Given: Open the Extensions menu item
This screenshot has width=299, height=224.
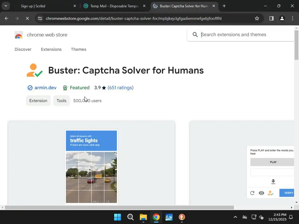Looking at the screenshot, I should pos(51,49).
